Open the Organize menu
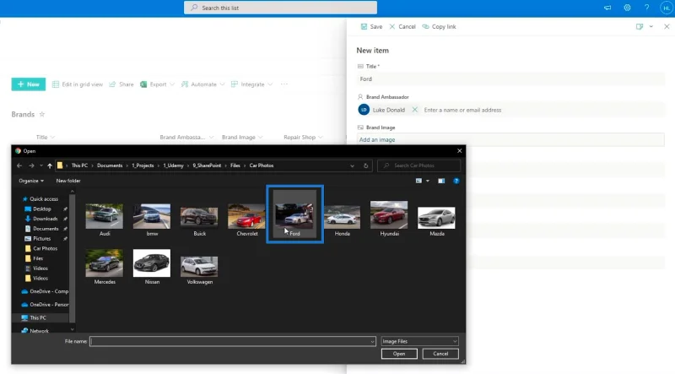This screenshot has width=675, height=374. 31,181
